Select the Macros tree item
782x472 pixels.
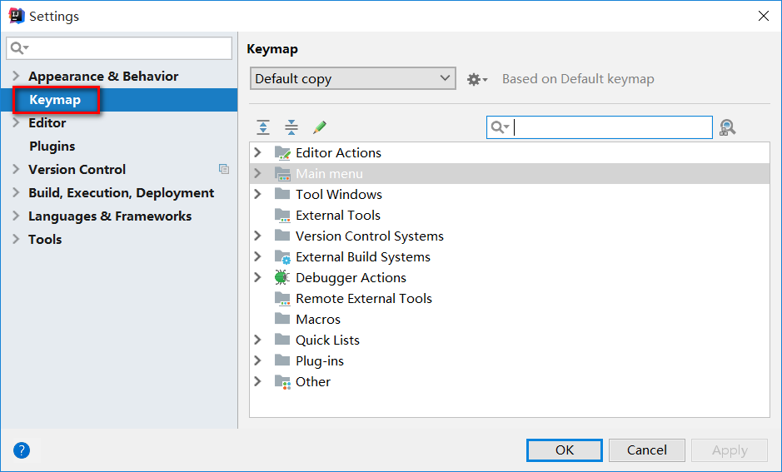coord(318,319)
